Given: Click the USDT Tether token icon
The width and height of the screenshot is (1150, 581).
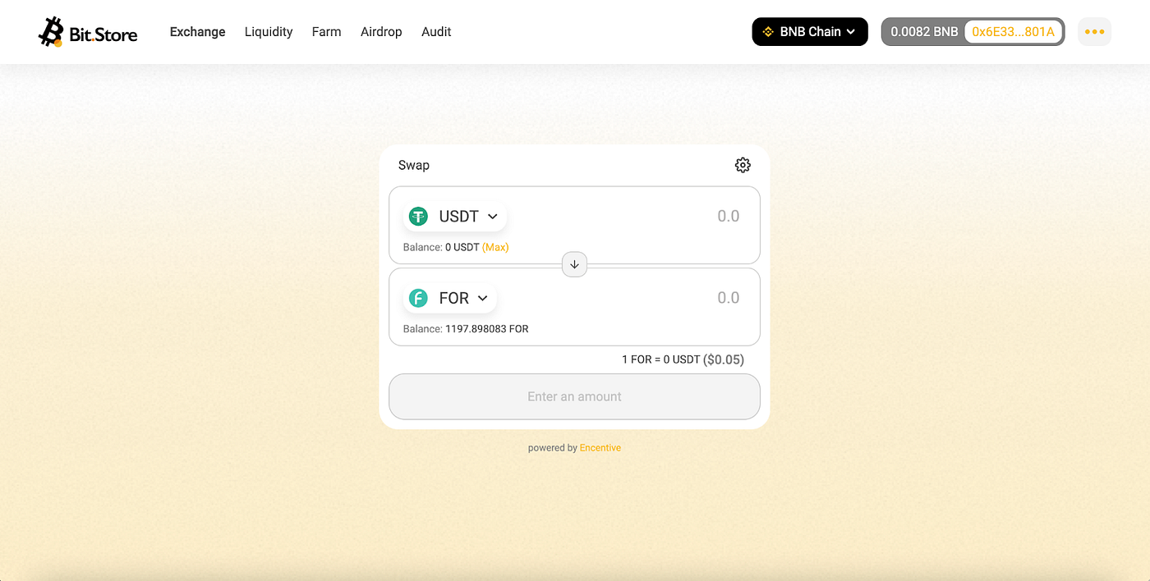Looking at the screenshot, I should [419, 217].
